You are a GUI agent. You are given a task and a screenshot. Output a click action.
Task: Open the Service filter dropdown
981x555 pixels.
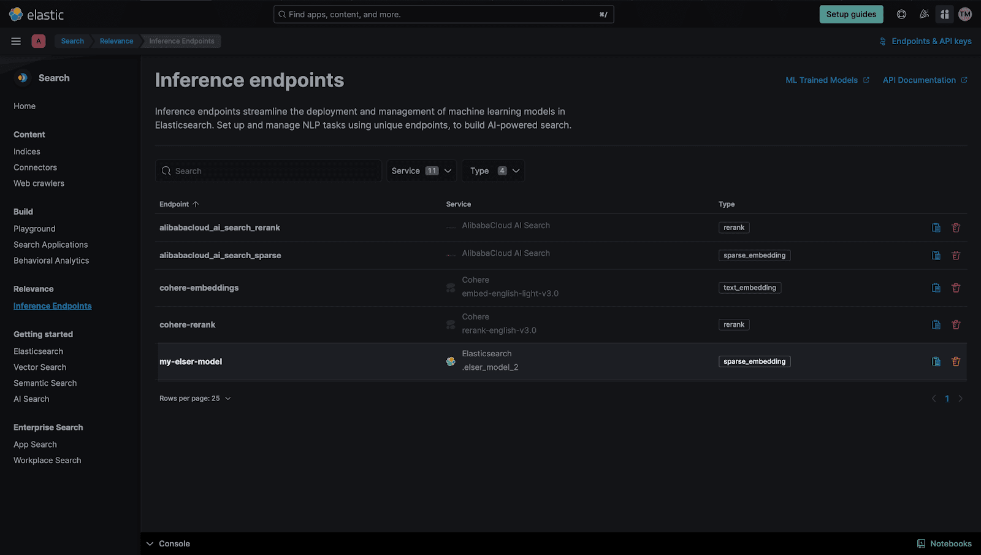(421, 170)
